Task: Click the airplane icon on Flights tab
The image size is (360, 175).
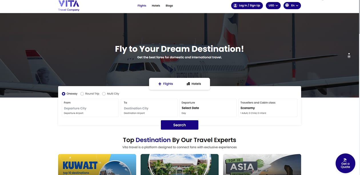Action: pyautogui.click(x=160, y=84)
